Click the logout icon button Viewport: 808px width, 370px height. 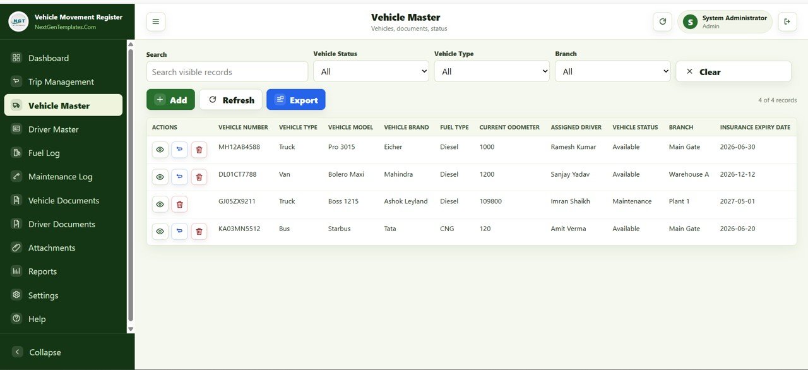pos(787,21)
